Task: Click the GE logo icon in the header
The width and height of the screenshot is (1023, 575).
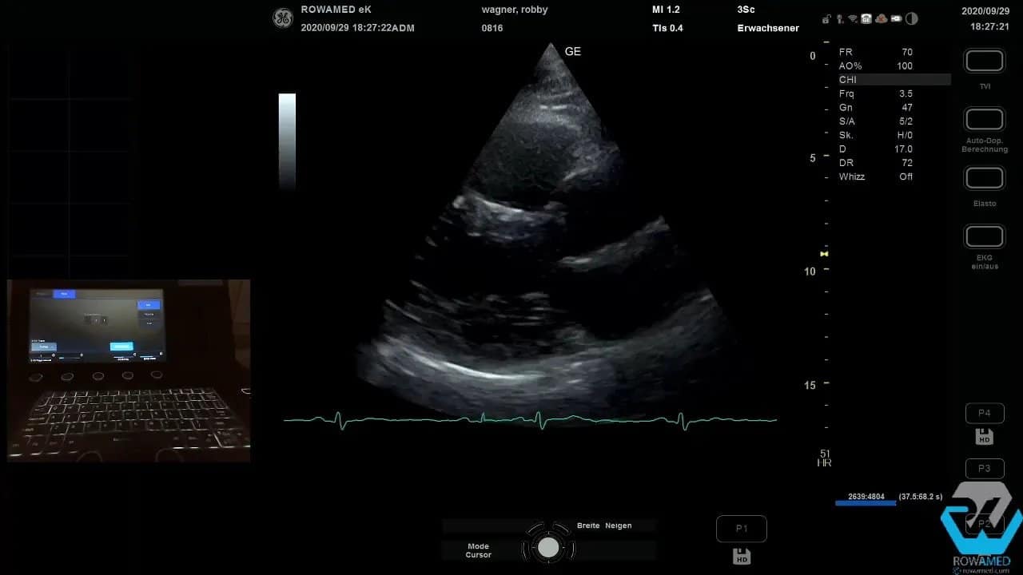Action: pos(283,18)
